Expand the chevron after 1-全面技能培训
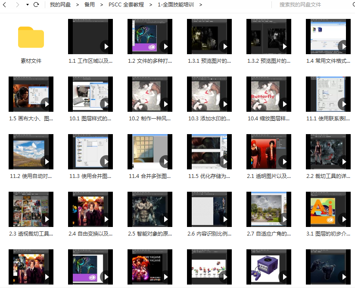The image size is (355, 288). [x=200, y=5]
